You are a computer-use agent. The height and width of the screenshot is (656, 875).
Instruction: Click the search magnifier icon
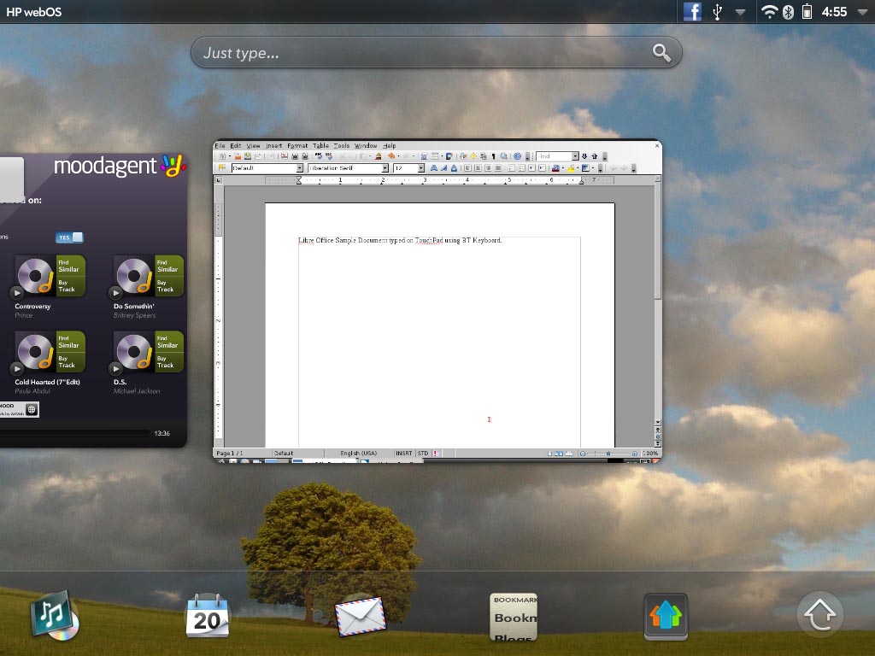click(661, 53)
